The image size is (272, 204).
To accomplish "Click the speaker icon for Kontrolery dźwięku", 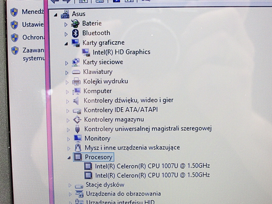I will click(76, 101).
